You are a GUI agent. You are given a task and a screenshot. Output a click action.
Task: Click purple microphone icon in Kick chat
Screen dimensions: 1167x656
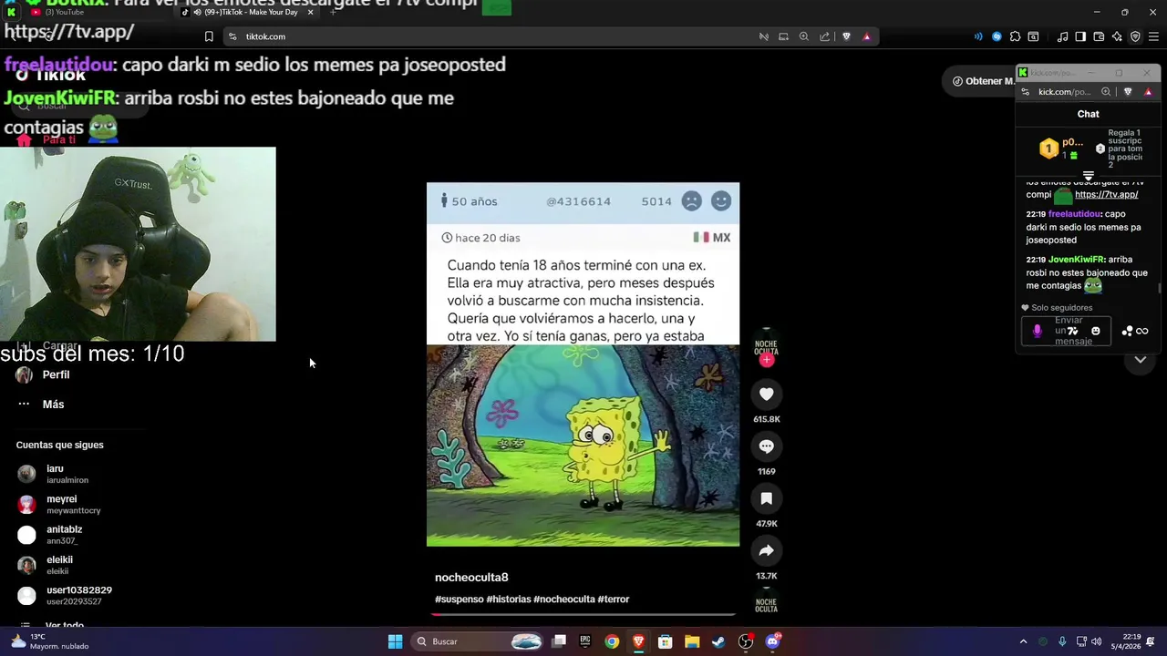point(1037,332)
